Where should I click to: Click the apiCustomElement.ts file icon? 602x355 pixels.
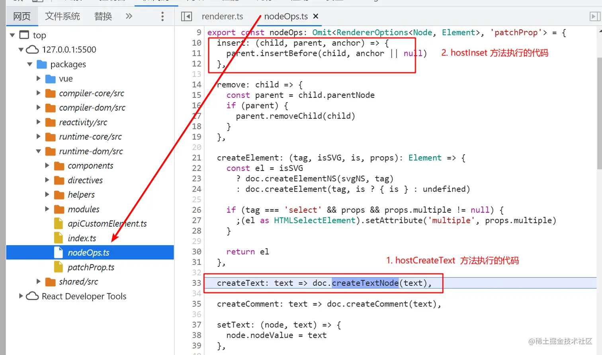(x=59, y=223)
